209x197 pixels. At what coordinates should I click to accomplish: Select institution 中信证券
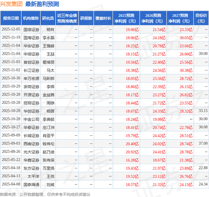[x=31, y=54]
